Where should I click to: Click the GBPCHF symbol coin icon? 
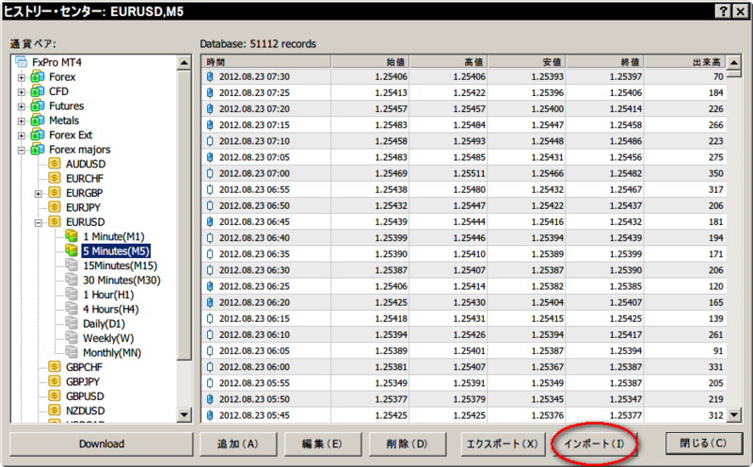coord(55,366)
